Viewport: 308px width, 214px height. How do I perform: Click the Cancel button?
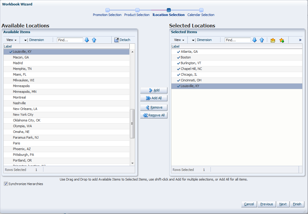(249, 204)
